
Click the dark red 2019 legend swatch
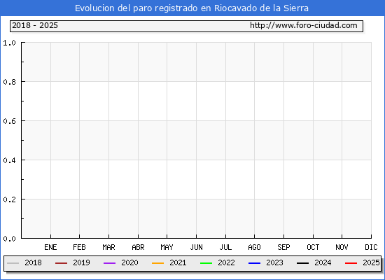(x=61, y=263)
